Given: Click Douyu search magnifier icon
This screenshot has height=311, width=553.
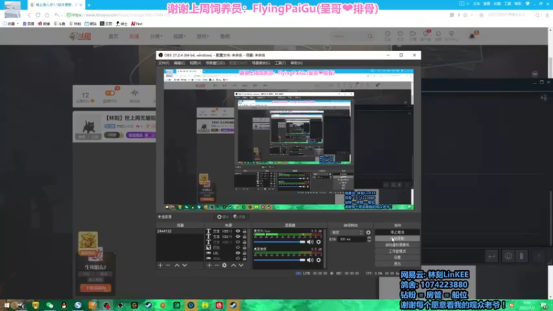Looking at the screenshot, I should point(370,36).
